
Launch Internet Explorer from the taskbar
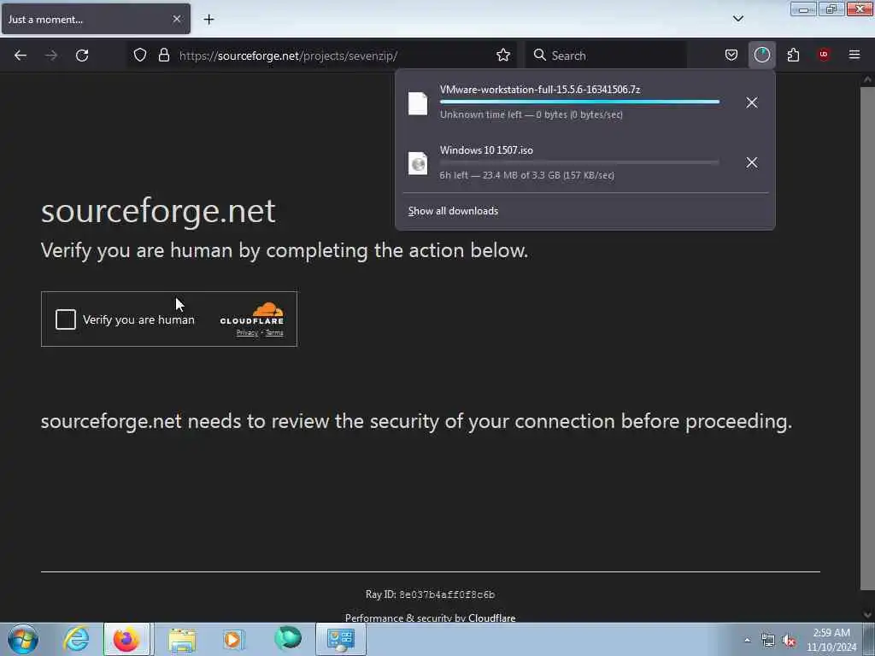coord(76,639)
